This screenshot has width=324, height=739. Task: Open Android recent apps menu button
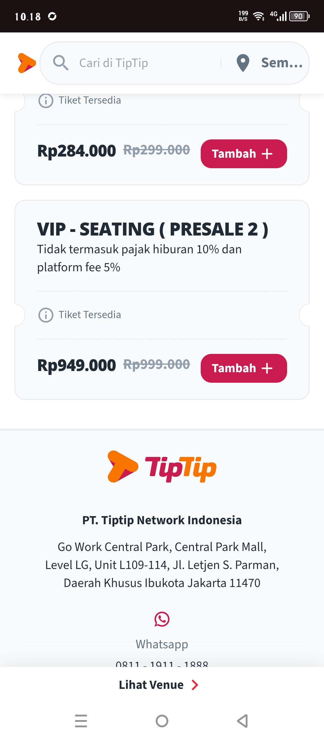coord(81,721)
